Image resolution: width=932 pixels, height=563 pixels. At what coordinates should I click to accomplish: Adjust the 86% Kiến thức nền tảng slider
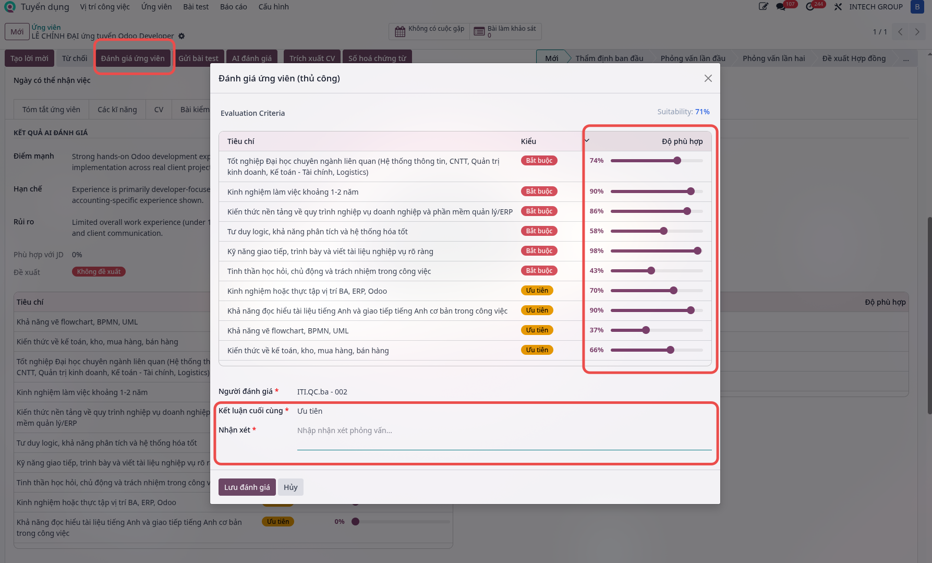point(657,211)
